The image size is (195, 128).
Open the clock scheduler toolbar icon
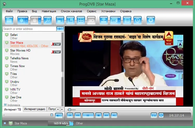[138, 20]
